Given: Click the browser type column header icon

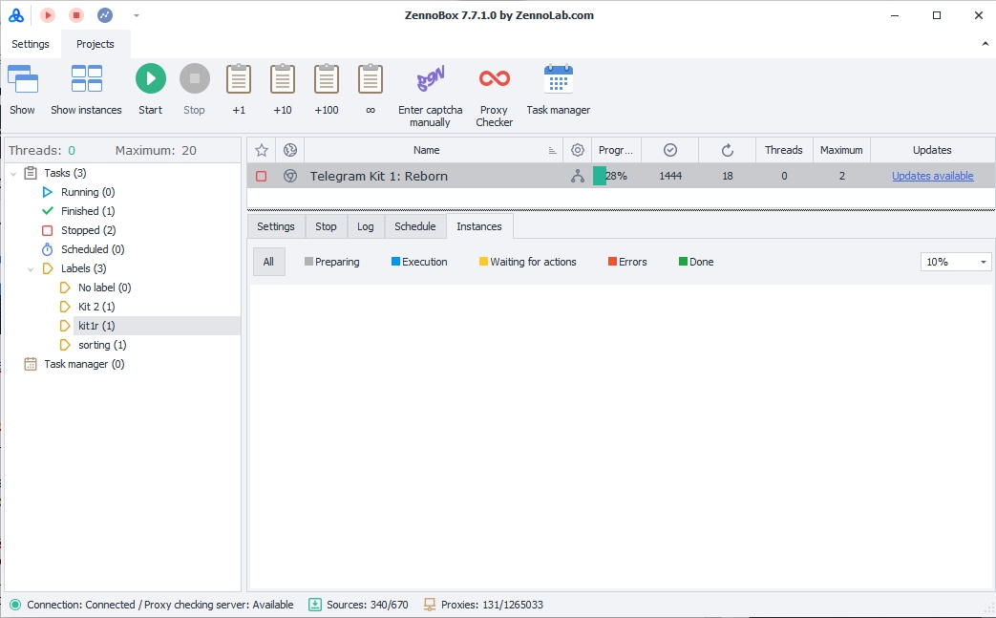Looking at the screenshot, I should click(290, 150).
